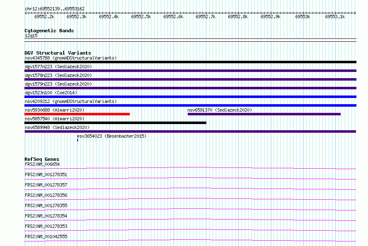Open variant nsv6589948 (Sedlazeck2020) label
The image size is (368, 246).
point(57,127)
